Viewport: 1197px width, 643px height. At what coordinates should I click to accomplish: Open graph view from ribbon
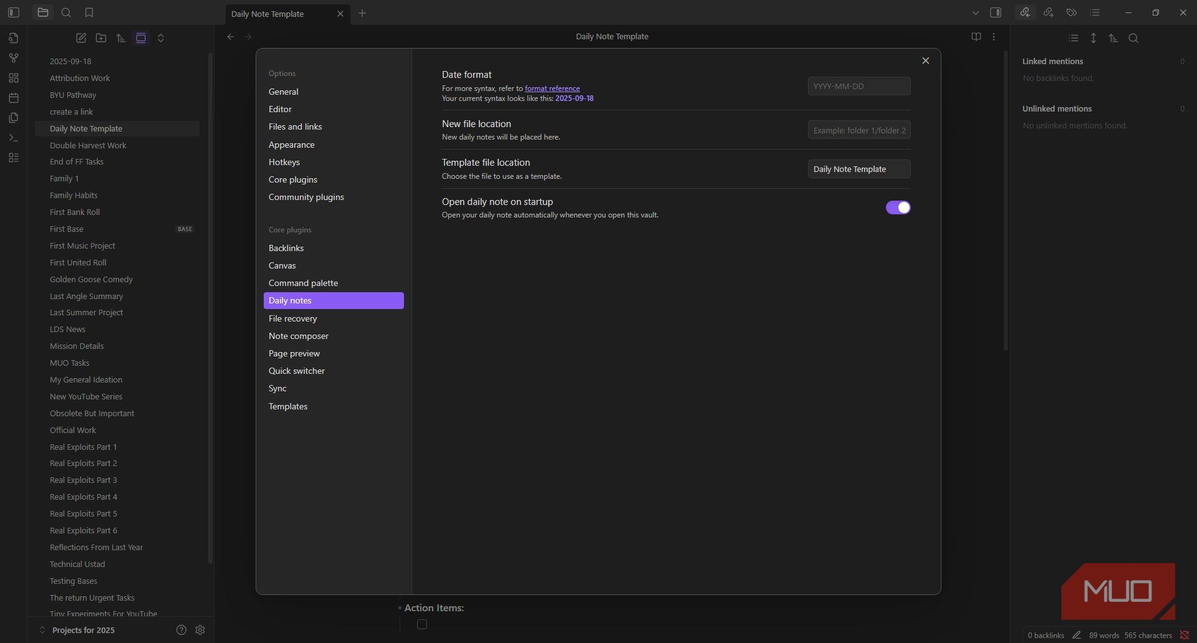pos(14,58)
